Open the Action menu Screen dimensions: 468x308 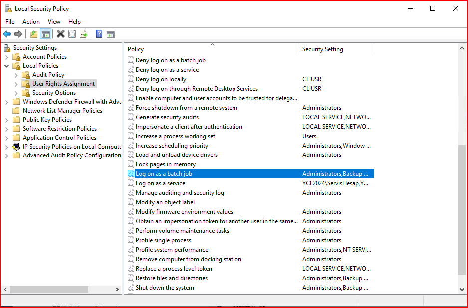(x=31, y=22)
